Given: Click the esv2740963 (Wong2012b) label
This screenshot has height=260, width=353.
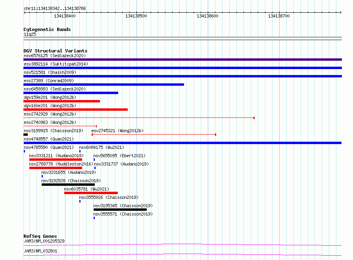Looking at the screenshot, I should 50,122.
